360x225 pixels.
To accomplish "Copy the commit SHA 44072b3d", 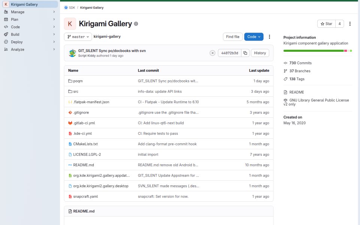I will tap(245, 53).
